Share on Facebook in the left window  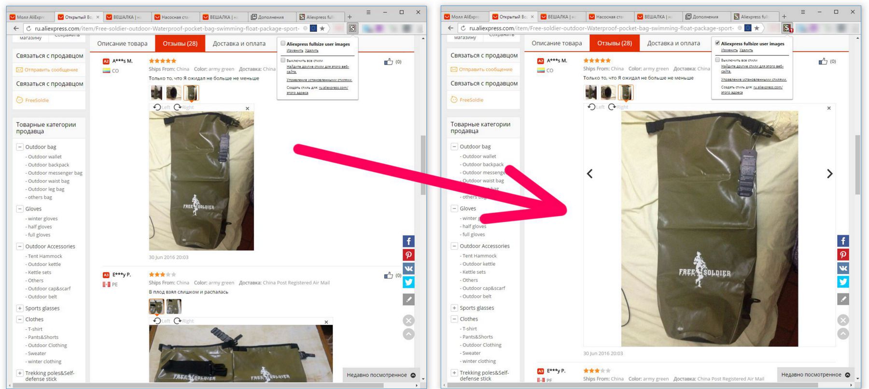[x=408, y=241]
